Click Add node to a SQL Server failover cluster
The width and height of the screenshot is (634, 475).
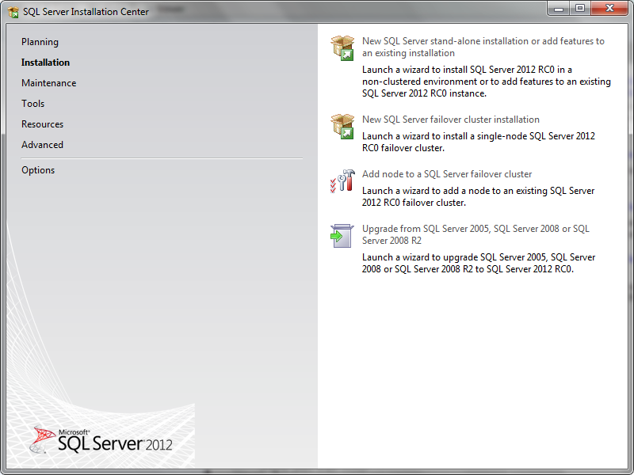(x=447, y=174)
